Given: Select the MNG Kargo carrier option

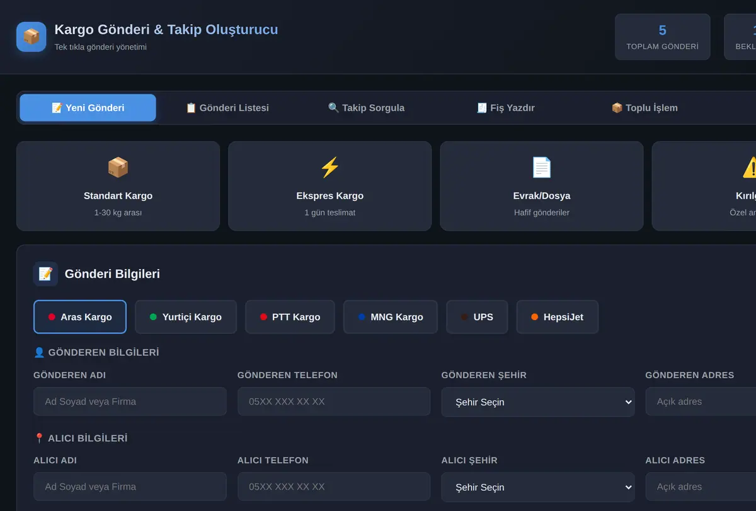Looking at the screenshot, I should (390, 317).
